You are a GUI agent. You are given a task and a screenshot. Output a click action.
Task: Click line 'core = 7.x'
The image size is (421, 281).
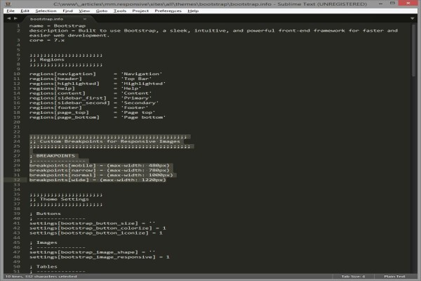click(47, 40)
